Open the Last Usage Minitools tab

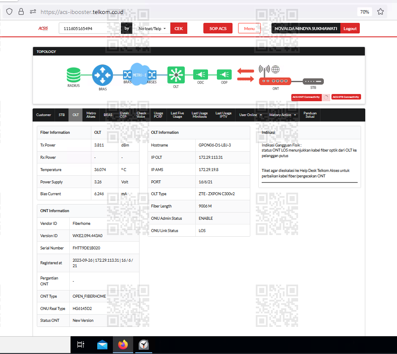click(200, 115)
